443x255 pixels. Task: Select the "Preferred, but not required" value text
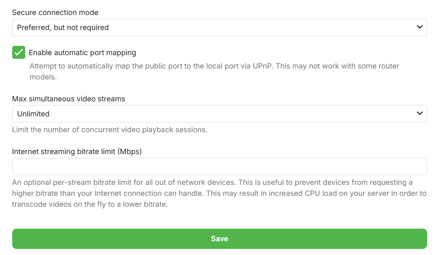pyautogui.click(x=63, y=28)
